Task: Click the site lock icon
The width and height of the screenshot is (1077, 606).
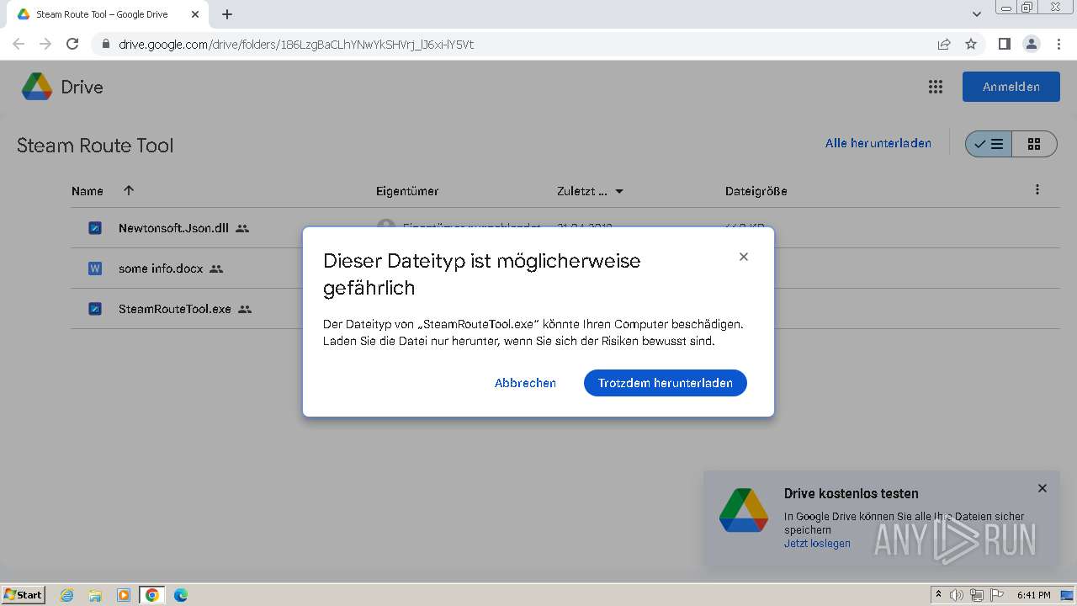Action: 105,44
